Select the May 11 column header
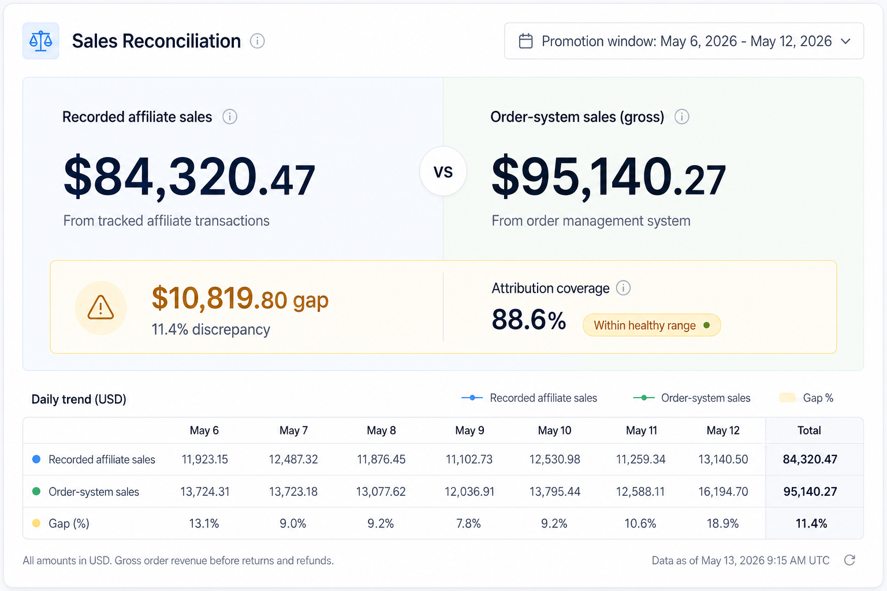This screenshot has width=887, height=591. tap(642, 431)
